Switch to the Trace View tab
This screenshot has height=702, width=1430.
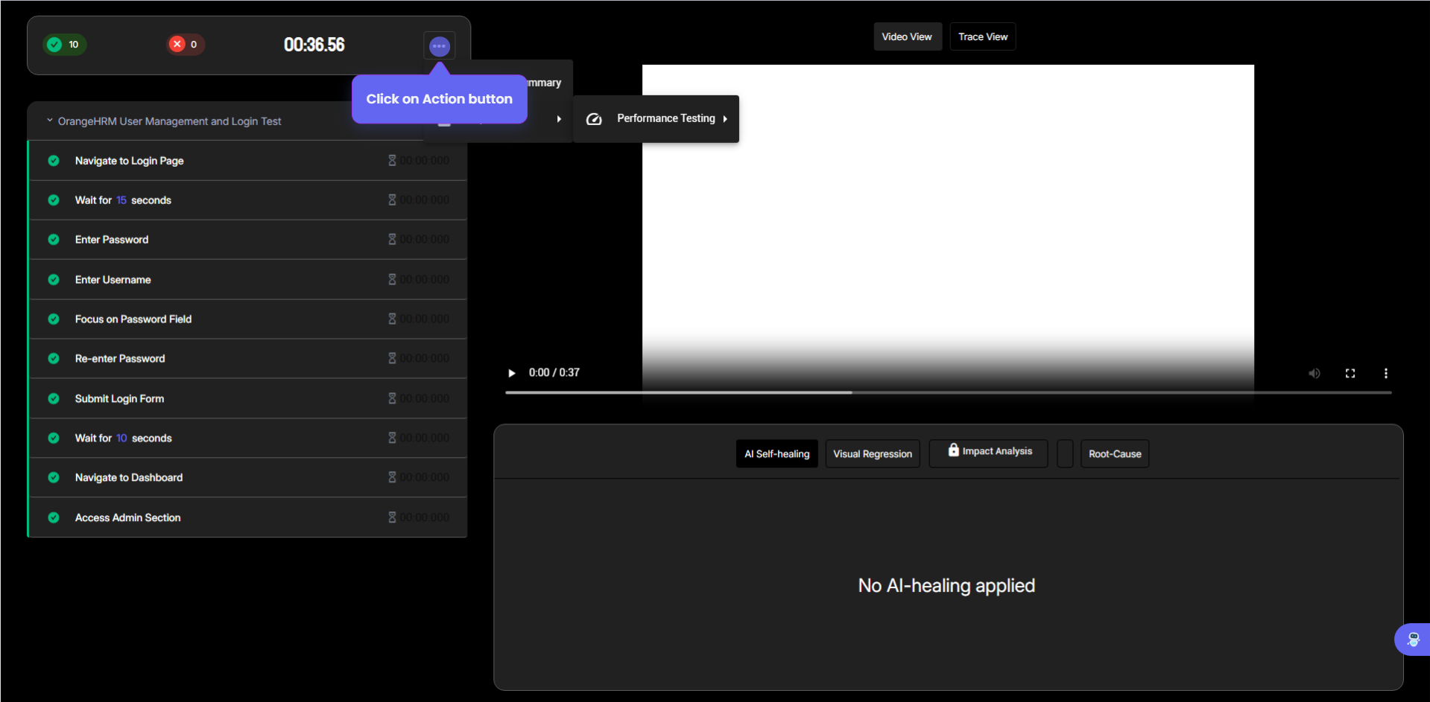tap(982, 36)
